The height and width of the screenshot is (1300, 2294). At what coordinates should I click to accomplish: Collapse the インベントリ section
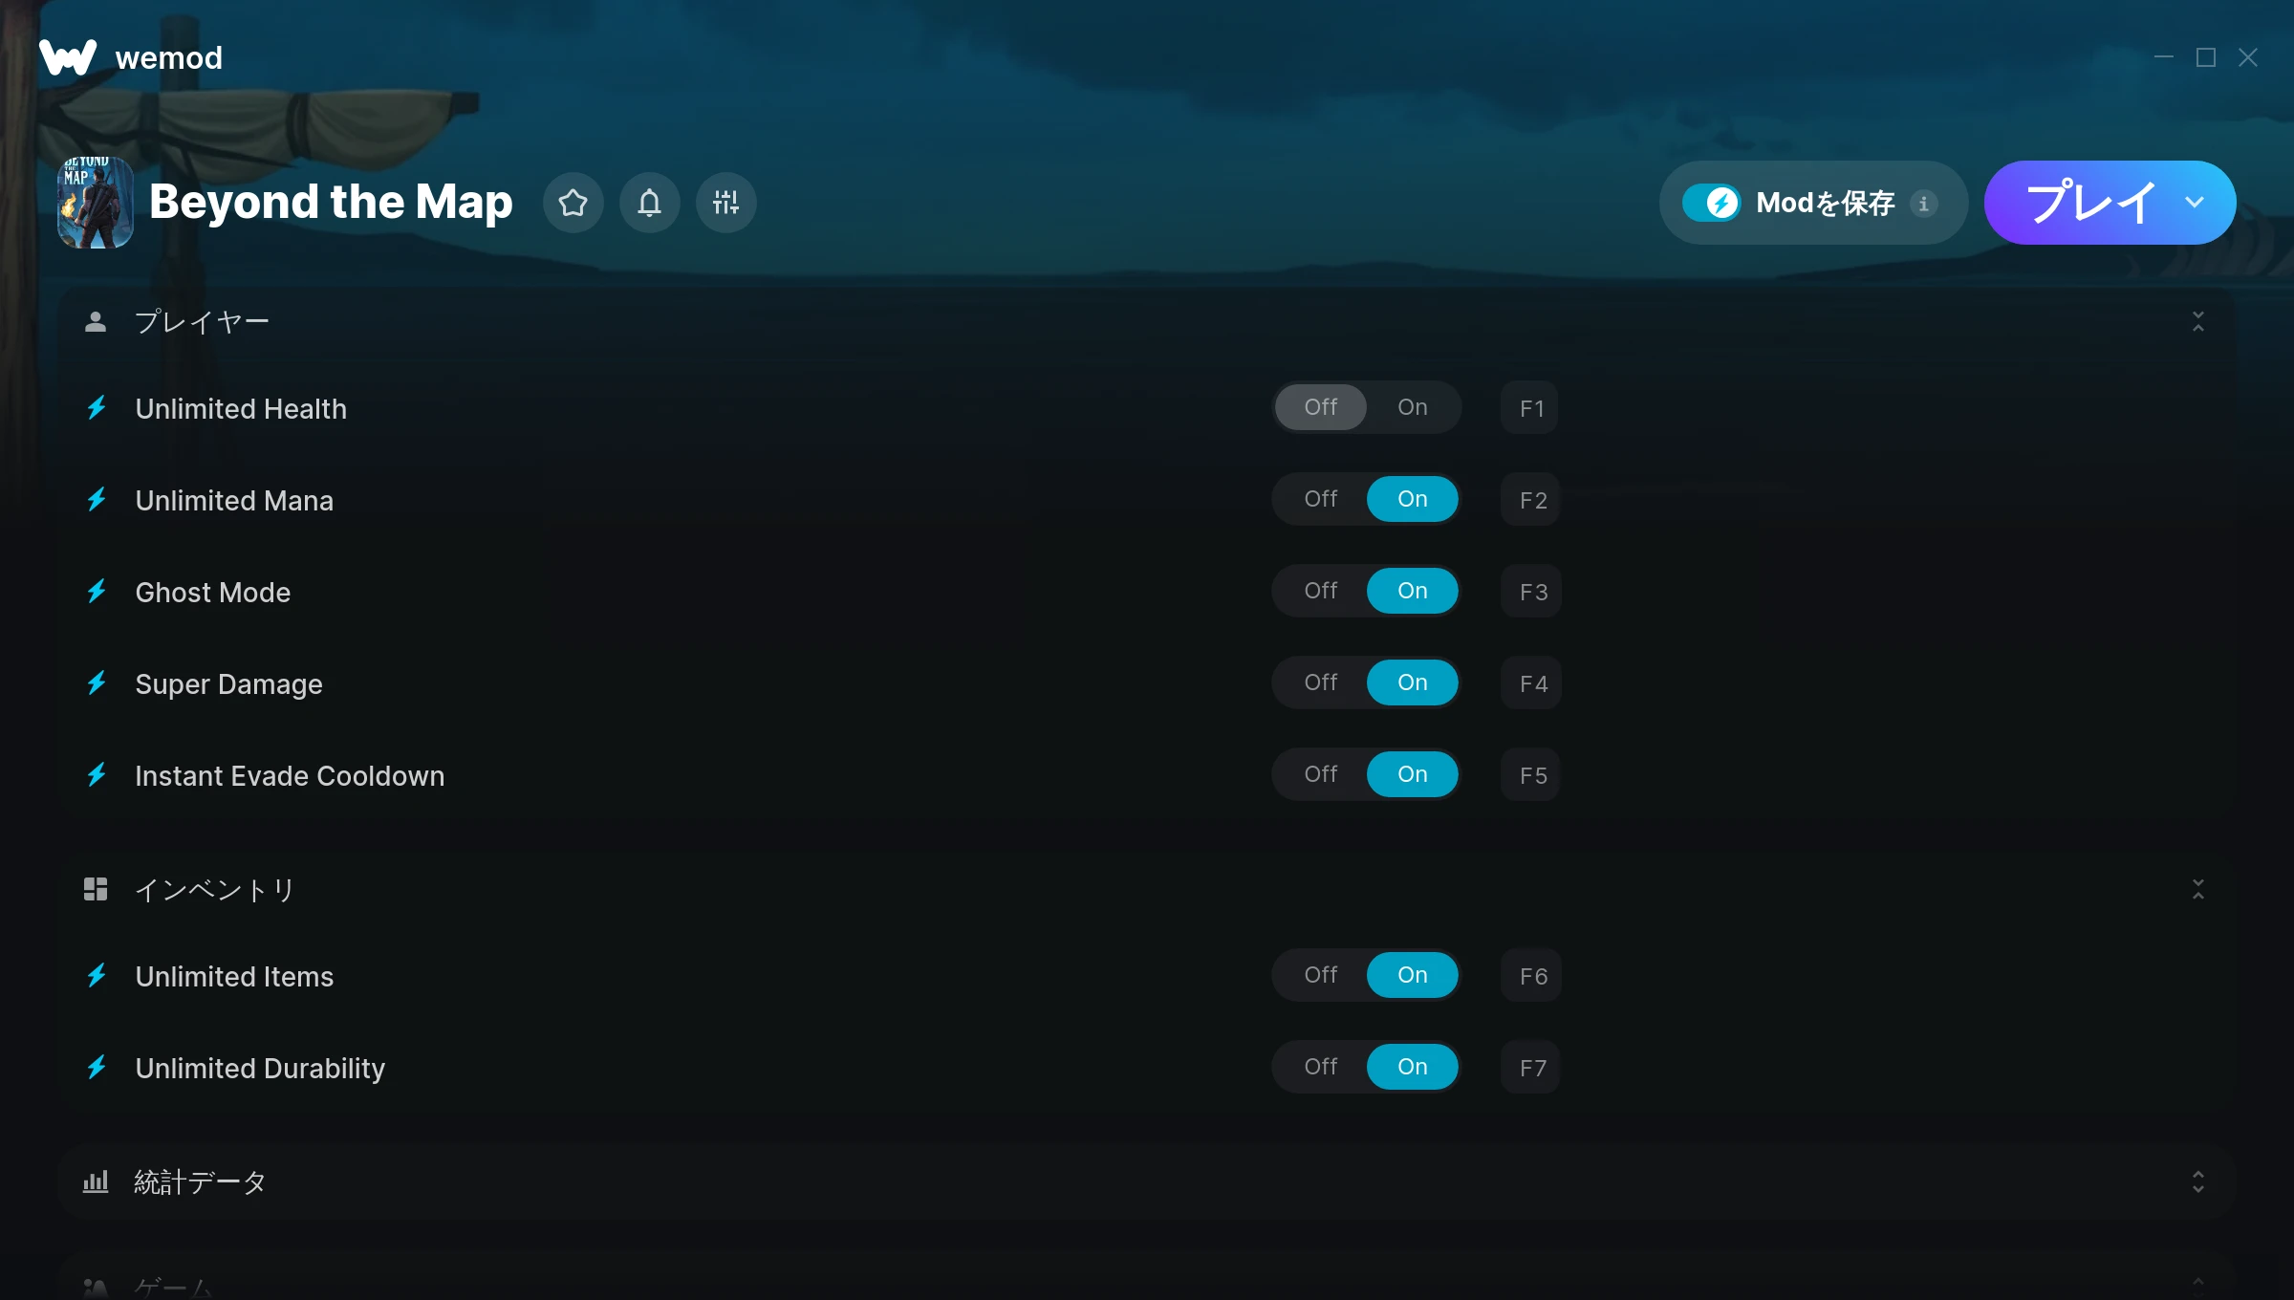click(x=2197, y=889)
